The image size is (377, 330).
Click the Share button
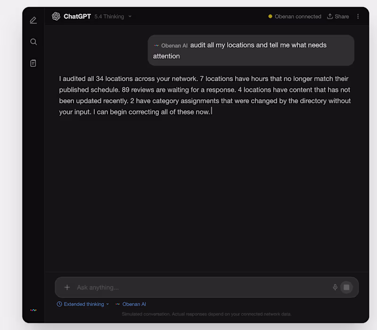[338, 16]
